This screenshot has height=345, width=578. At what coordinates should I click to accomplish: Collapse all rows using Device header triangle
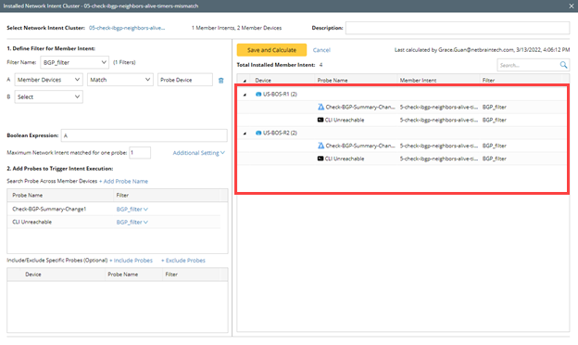pos(245,81)
